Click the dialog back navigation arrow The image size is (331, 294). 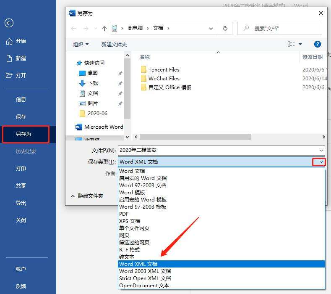point(74,29)
